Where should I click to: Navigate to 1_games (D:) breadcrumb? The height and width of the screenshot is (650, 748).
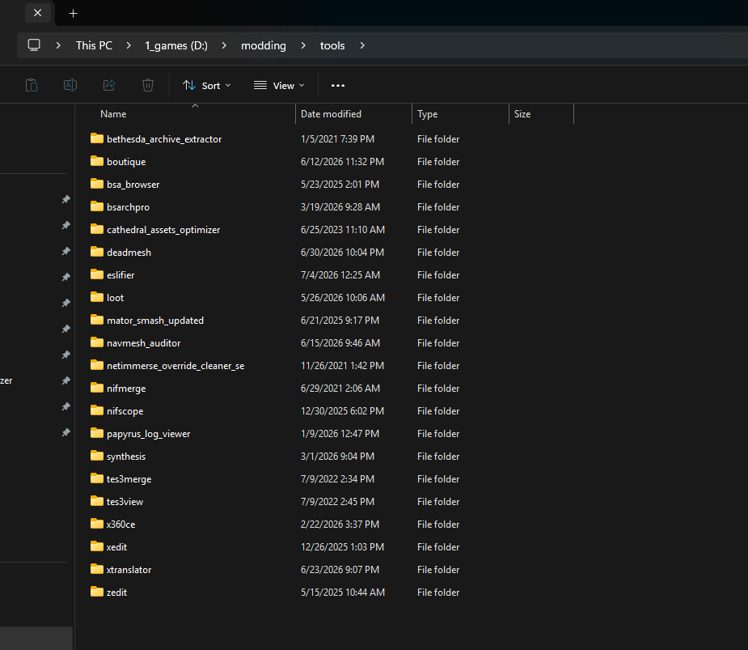tap(176, 45)
